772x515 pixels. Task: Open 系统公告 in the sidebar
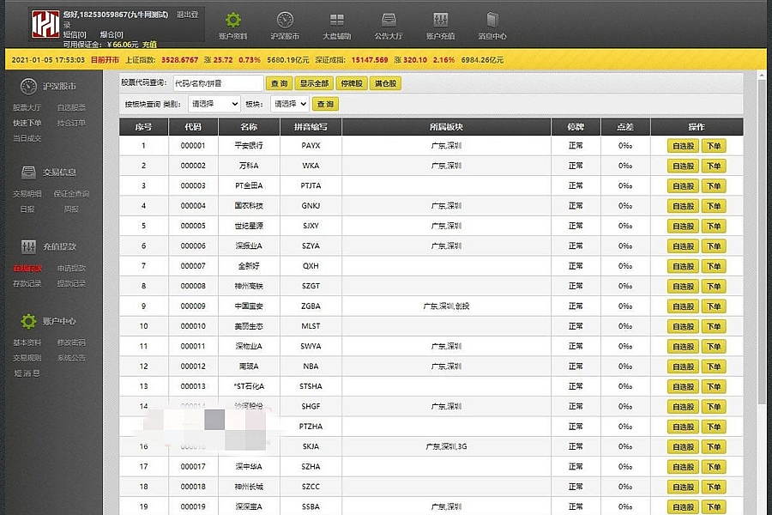pyautogui.click(x=71, y=358)
